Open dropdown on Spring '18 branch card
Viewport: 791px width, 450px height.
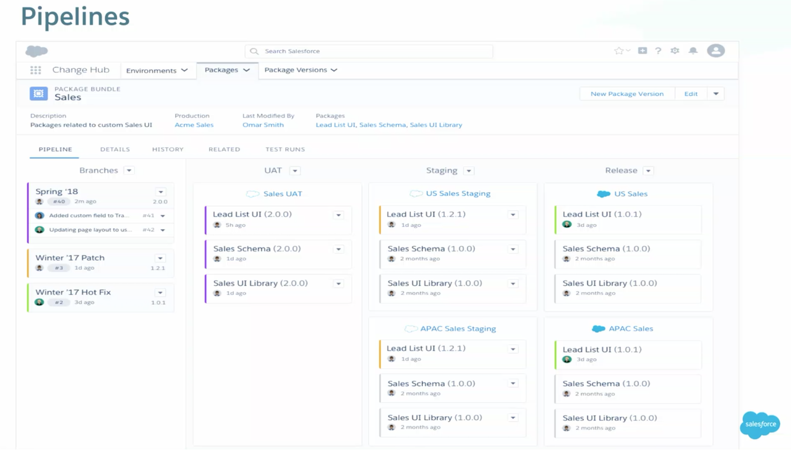161,192
